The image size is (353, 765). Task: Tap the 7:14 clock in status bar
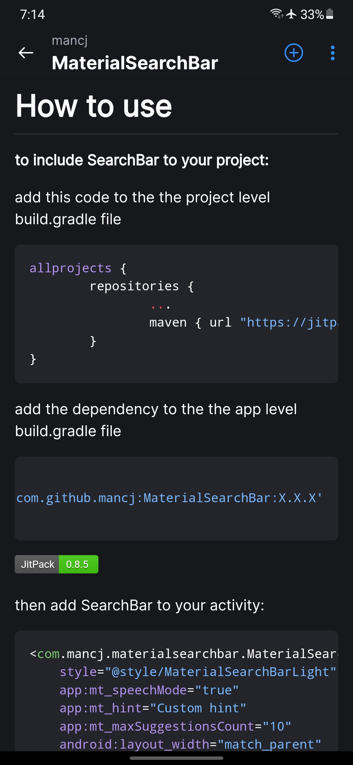click(x=32, y=14)
